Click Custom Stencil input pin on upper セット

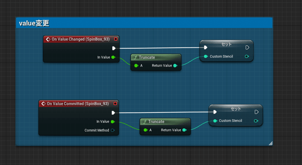click(x=206, y=56)
